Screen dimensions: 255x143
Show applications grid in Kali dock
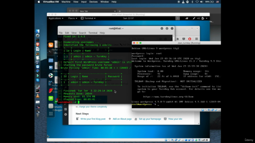coord(51,114)
